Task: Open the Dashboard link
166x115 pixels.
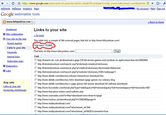Action: (x=11, y=29)
